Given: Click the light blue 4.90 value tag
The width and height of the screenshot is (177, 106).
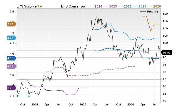Looking at the screenshot, I should 11,38.
